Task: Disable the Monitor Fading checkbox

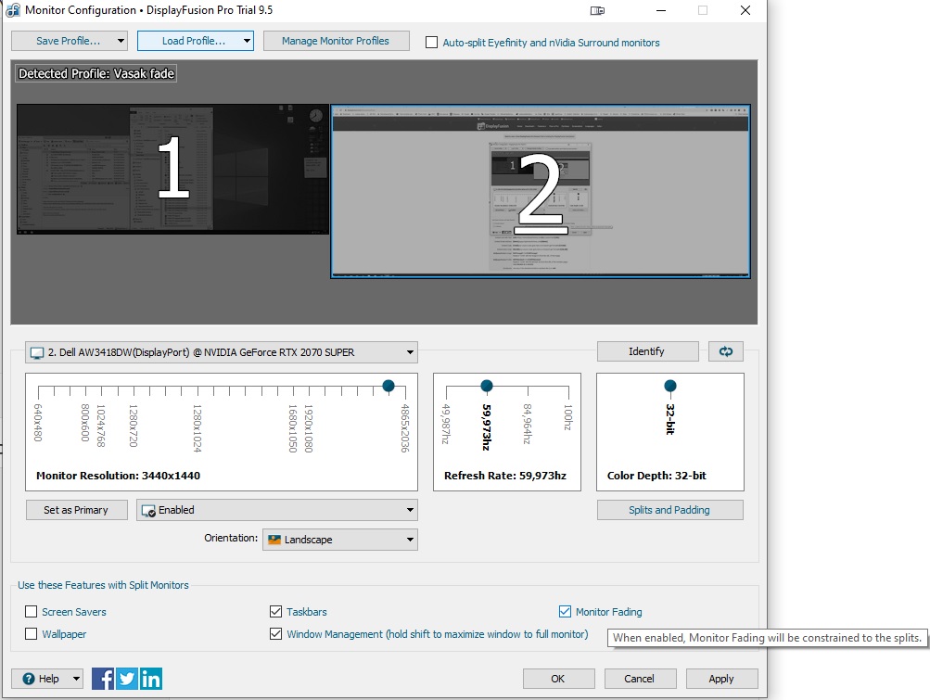Action: (x=565, y=612)
